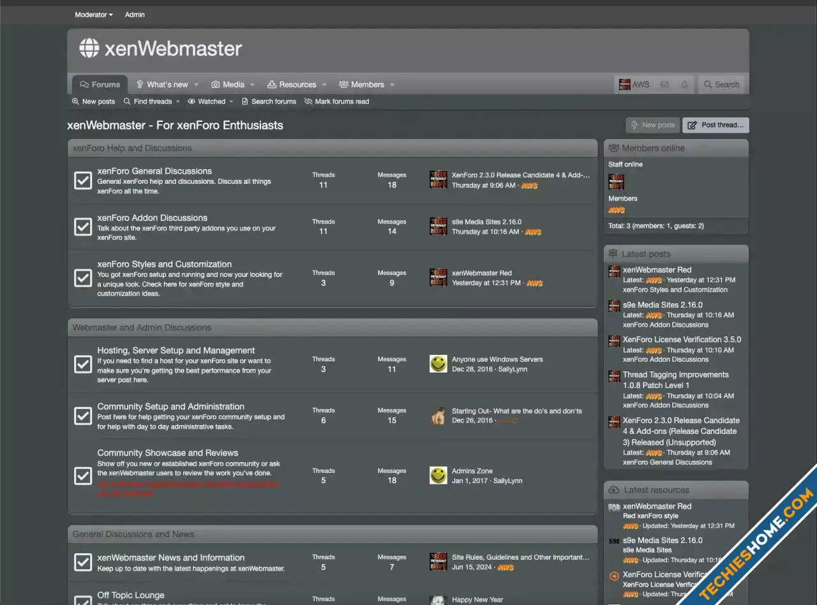The width and height of the screenshot is (817, 605).
Task: Open xenForo General Discussions forum
Action: click(154, 171)
